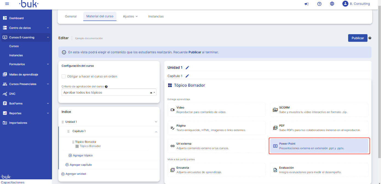Image resolution: width=381 pixels, height=184 pixels.
Task: Open the Instancias tab
Action: click(x=156, y=16)
